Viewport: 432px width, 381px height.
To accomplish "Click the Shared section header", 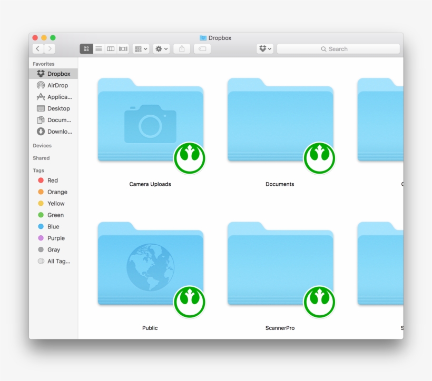I will pos(41,158).
